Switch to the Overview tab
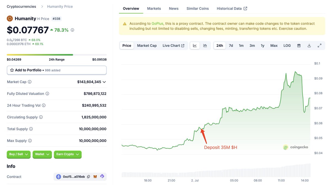 [131, 9]
